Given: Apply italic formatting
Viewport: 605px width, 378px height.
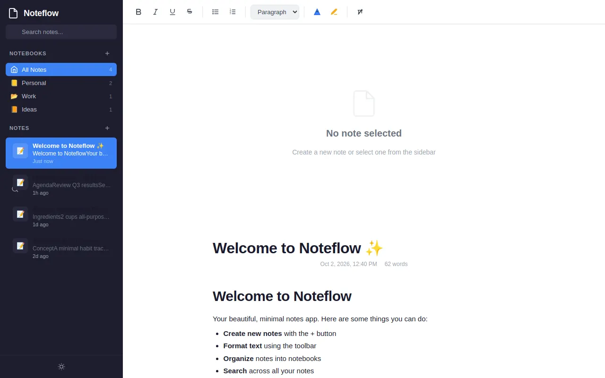Looking at the screenshot, I should click(x=156, y=12).
